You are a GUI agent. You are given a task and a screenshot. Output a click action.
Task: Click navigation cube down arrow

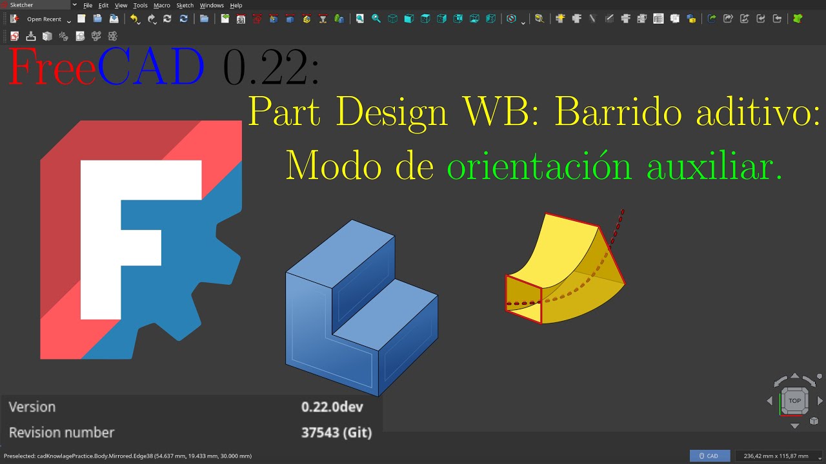tap(795, 425)
